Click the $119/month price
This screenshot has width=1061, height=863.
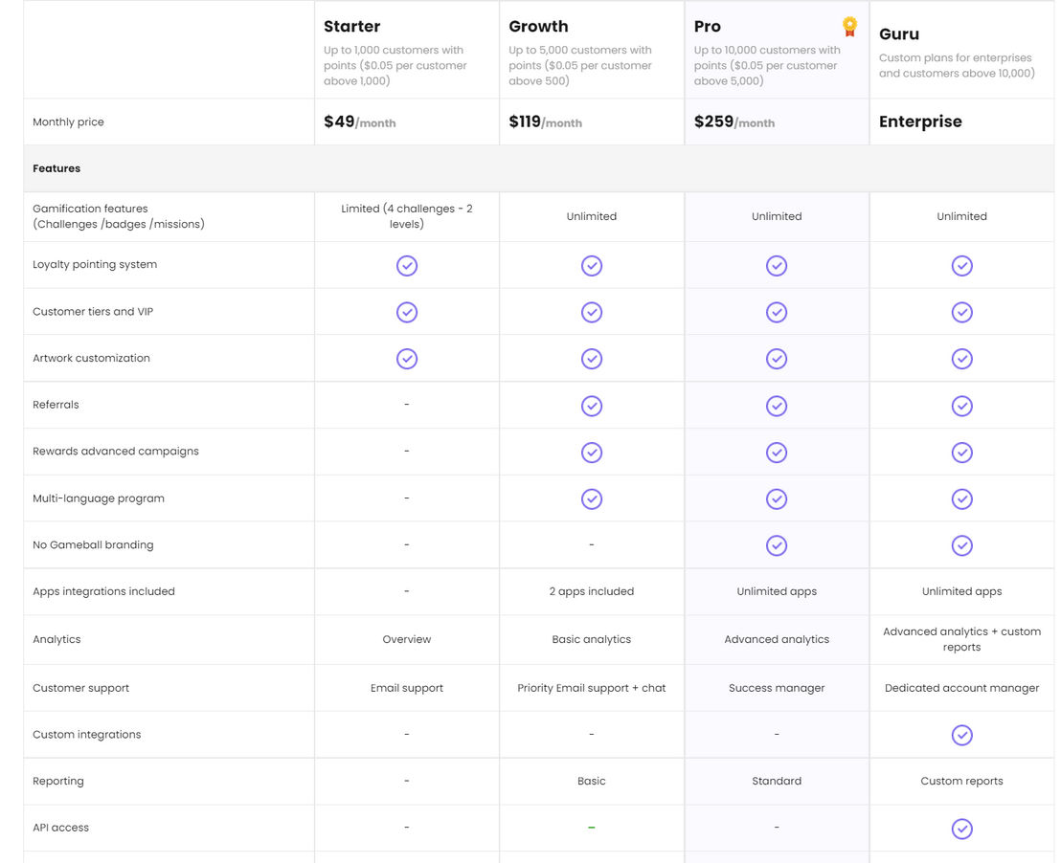[x=545, y=122]
